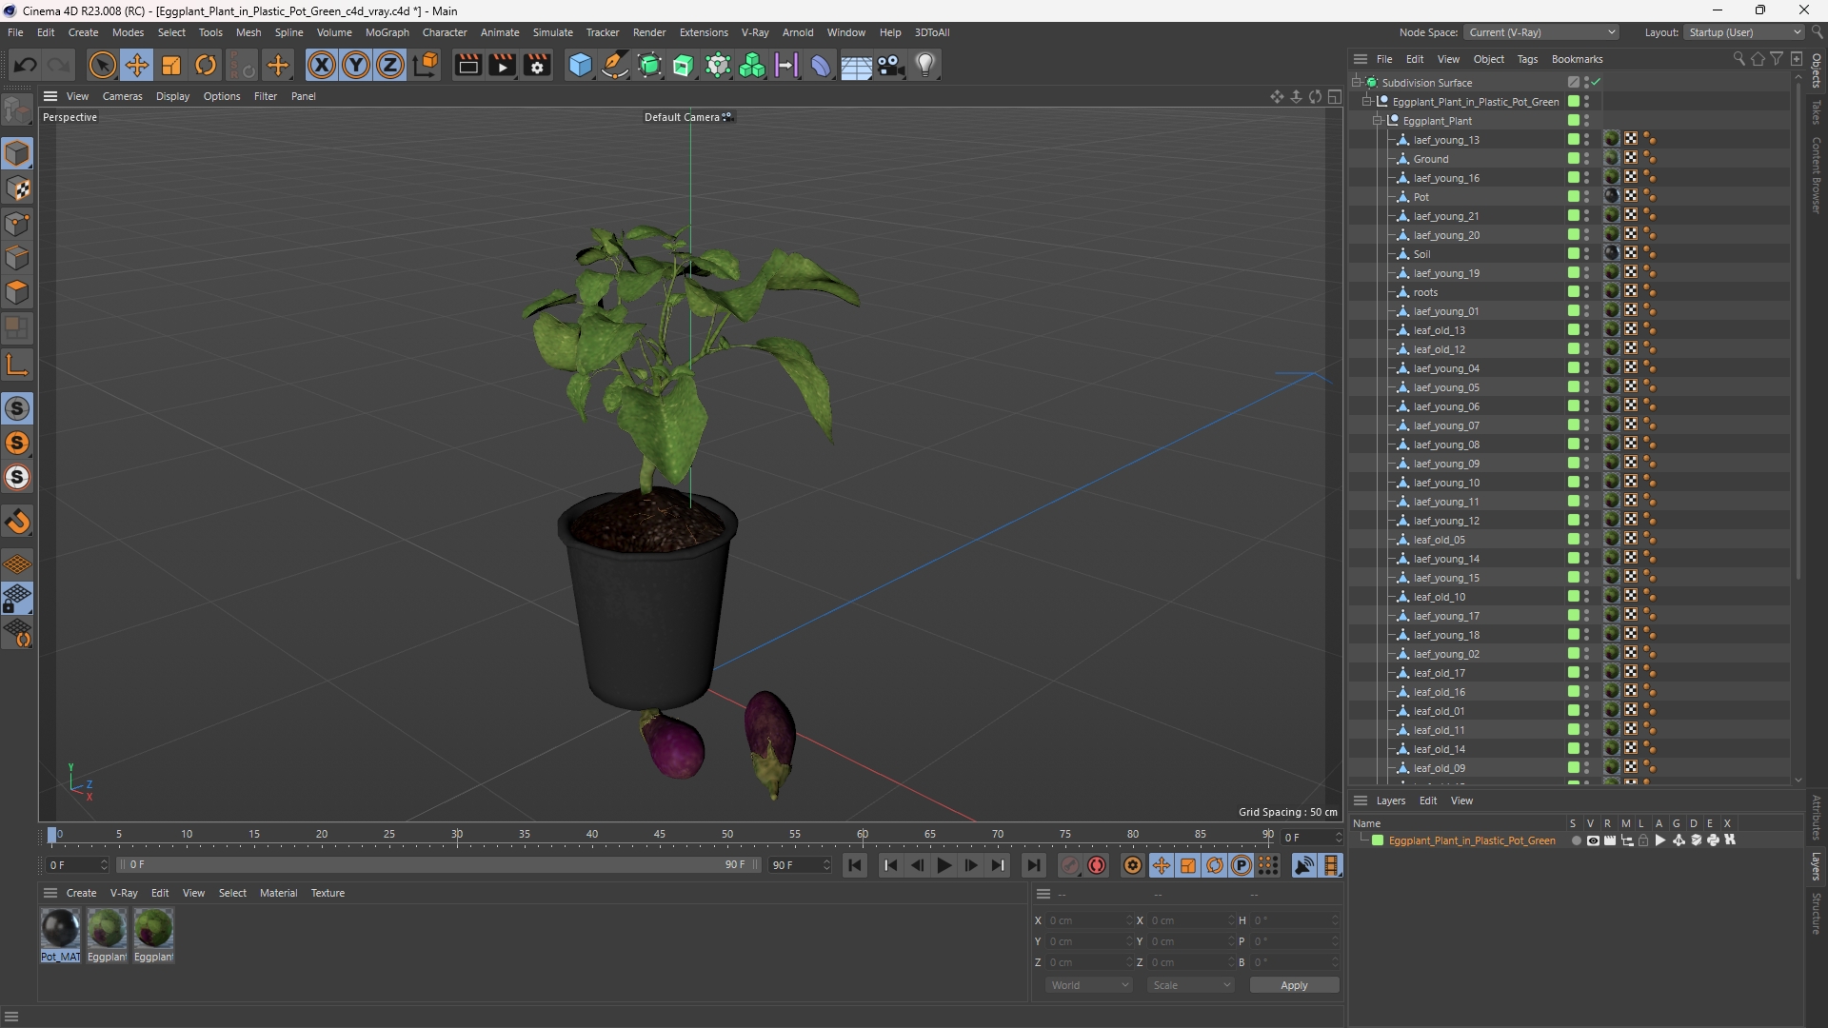1828x1028 pixels.
Task: Open viewport Cameras menu
Action: pos(122,96)
